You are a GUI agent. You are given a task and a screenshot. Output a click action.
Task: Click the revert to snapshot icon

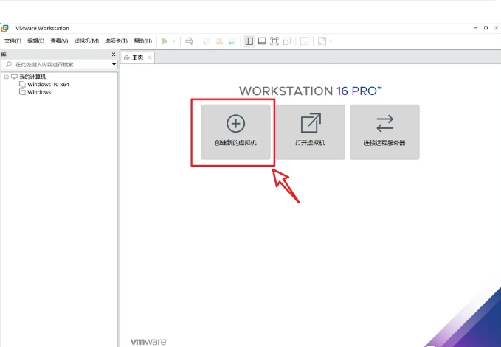point(219,41)
